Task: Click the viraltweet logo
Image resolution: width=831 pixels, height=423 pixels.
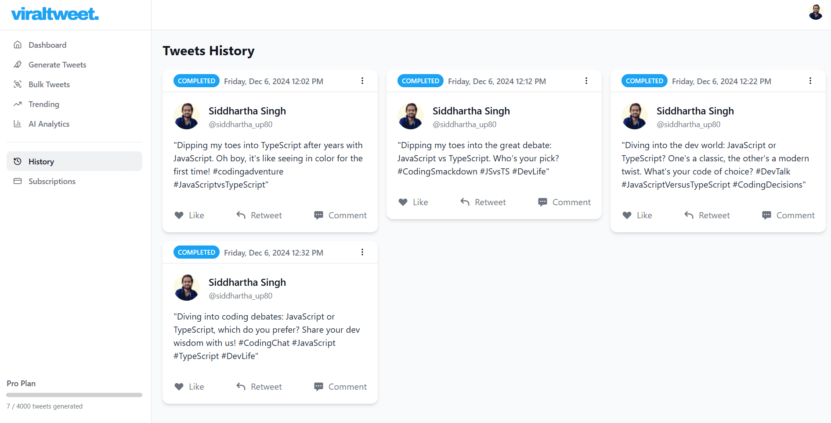Action: pos(55,14)
